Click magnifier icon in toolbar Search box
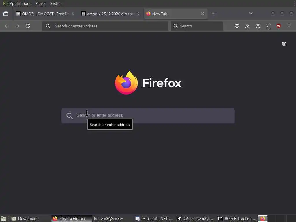The image size is (296, 222). (x=175, y=26)
